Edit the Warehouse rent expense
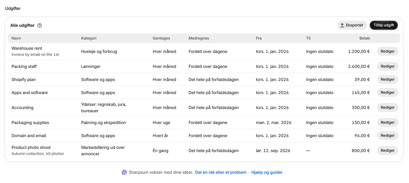The height and width of the screenshot is (183, 409). [x=388, y=51]
